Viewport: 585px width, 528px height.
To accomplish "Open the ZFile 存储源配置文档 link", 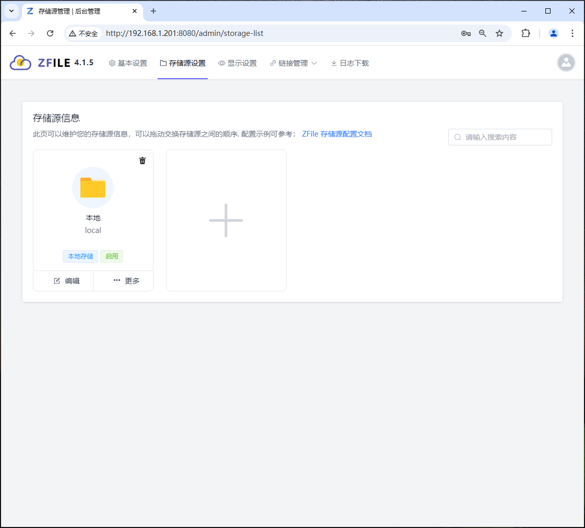I will point(337,134).
